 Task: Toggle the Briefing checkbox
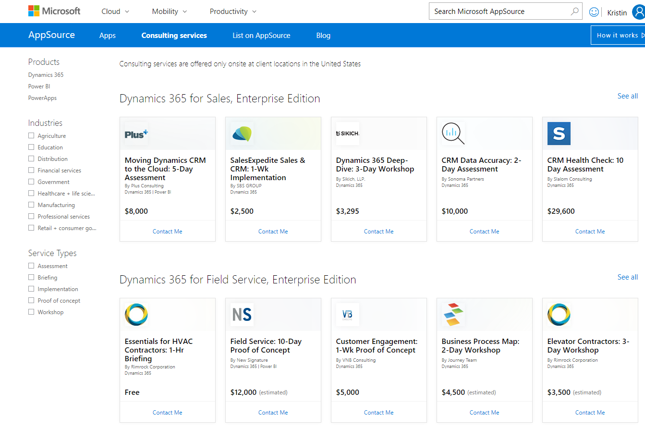click(31, 278)
